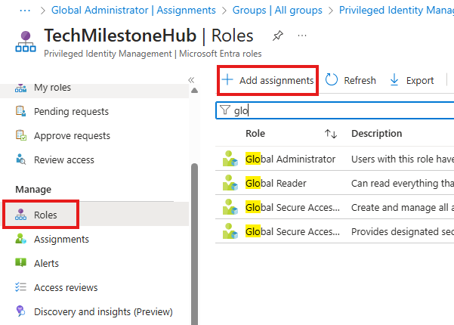Click 'Can read everything' description
Viewport: 454px width, 325px height.
tap(403, 184)
